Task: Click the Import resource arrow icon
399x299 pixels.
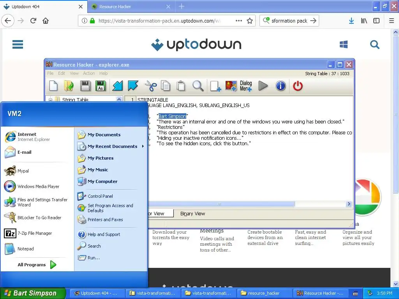Action: (118, 86)
